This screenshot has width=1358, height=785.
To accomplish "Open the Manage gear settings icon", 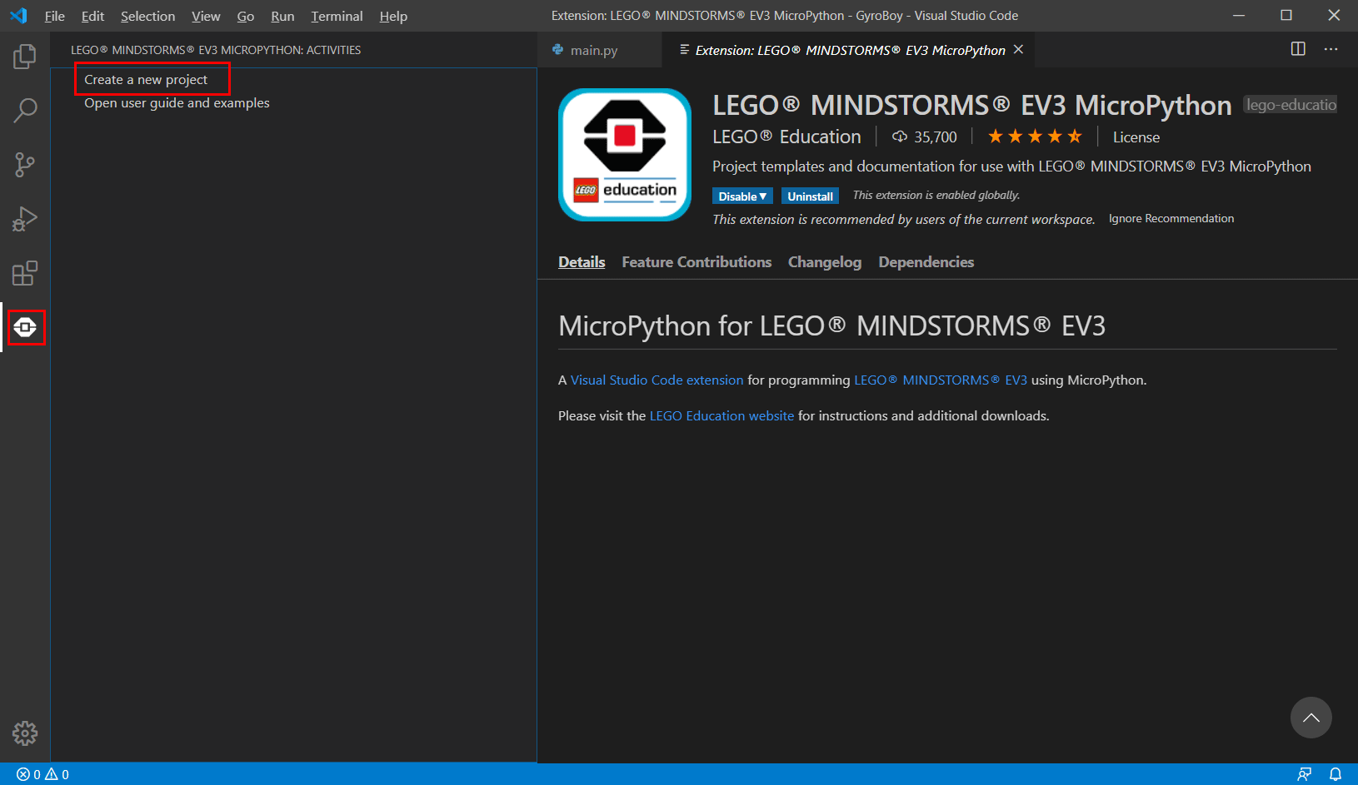I will [25, 733].
